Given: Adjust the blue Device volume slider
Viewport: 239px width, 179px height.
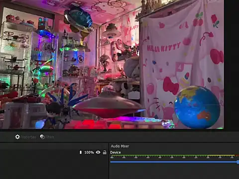Looking at the screenshot, I should click(175, 162).
